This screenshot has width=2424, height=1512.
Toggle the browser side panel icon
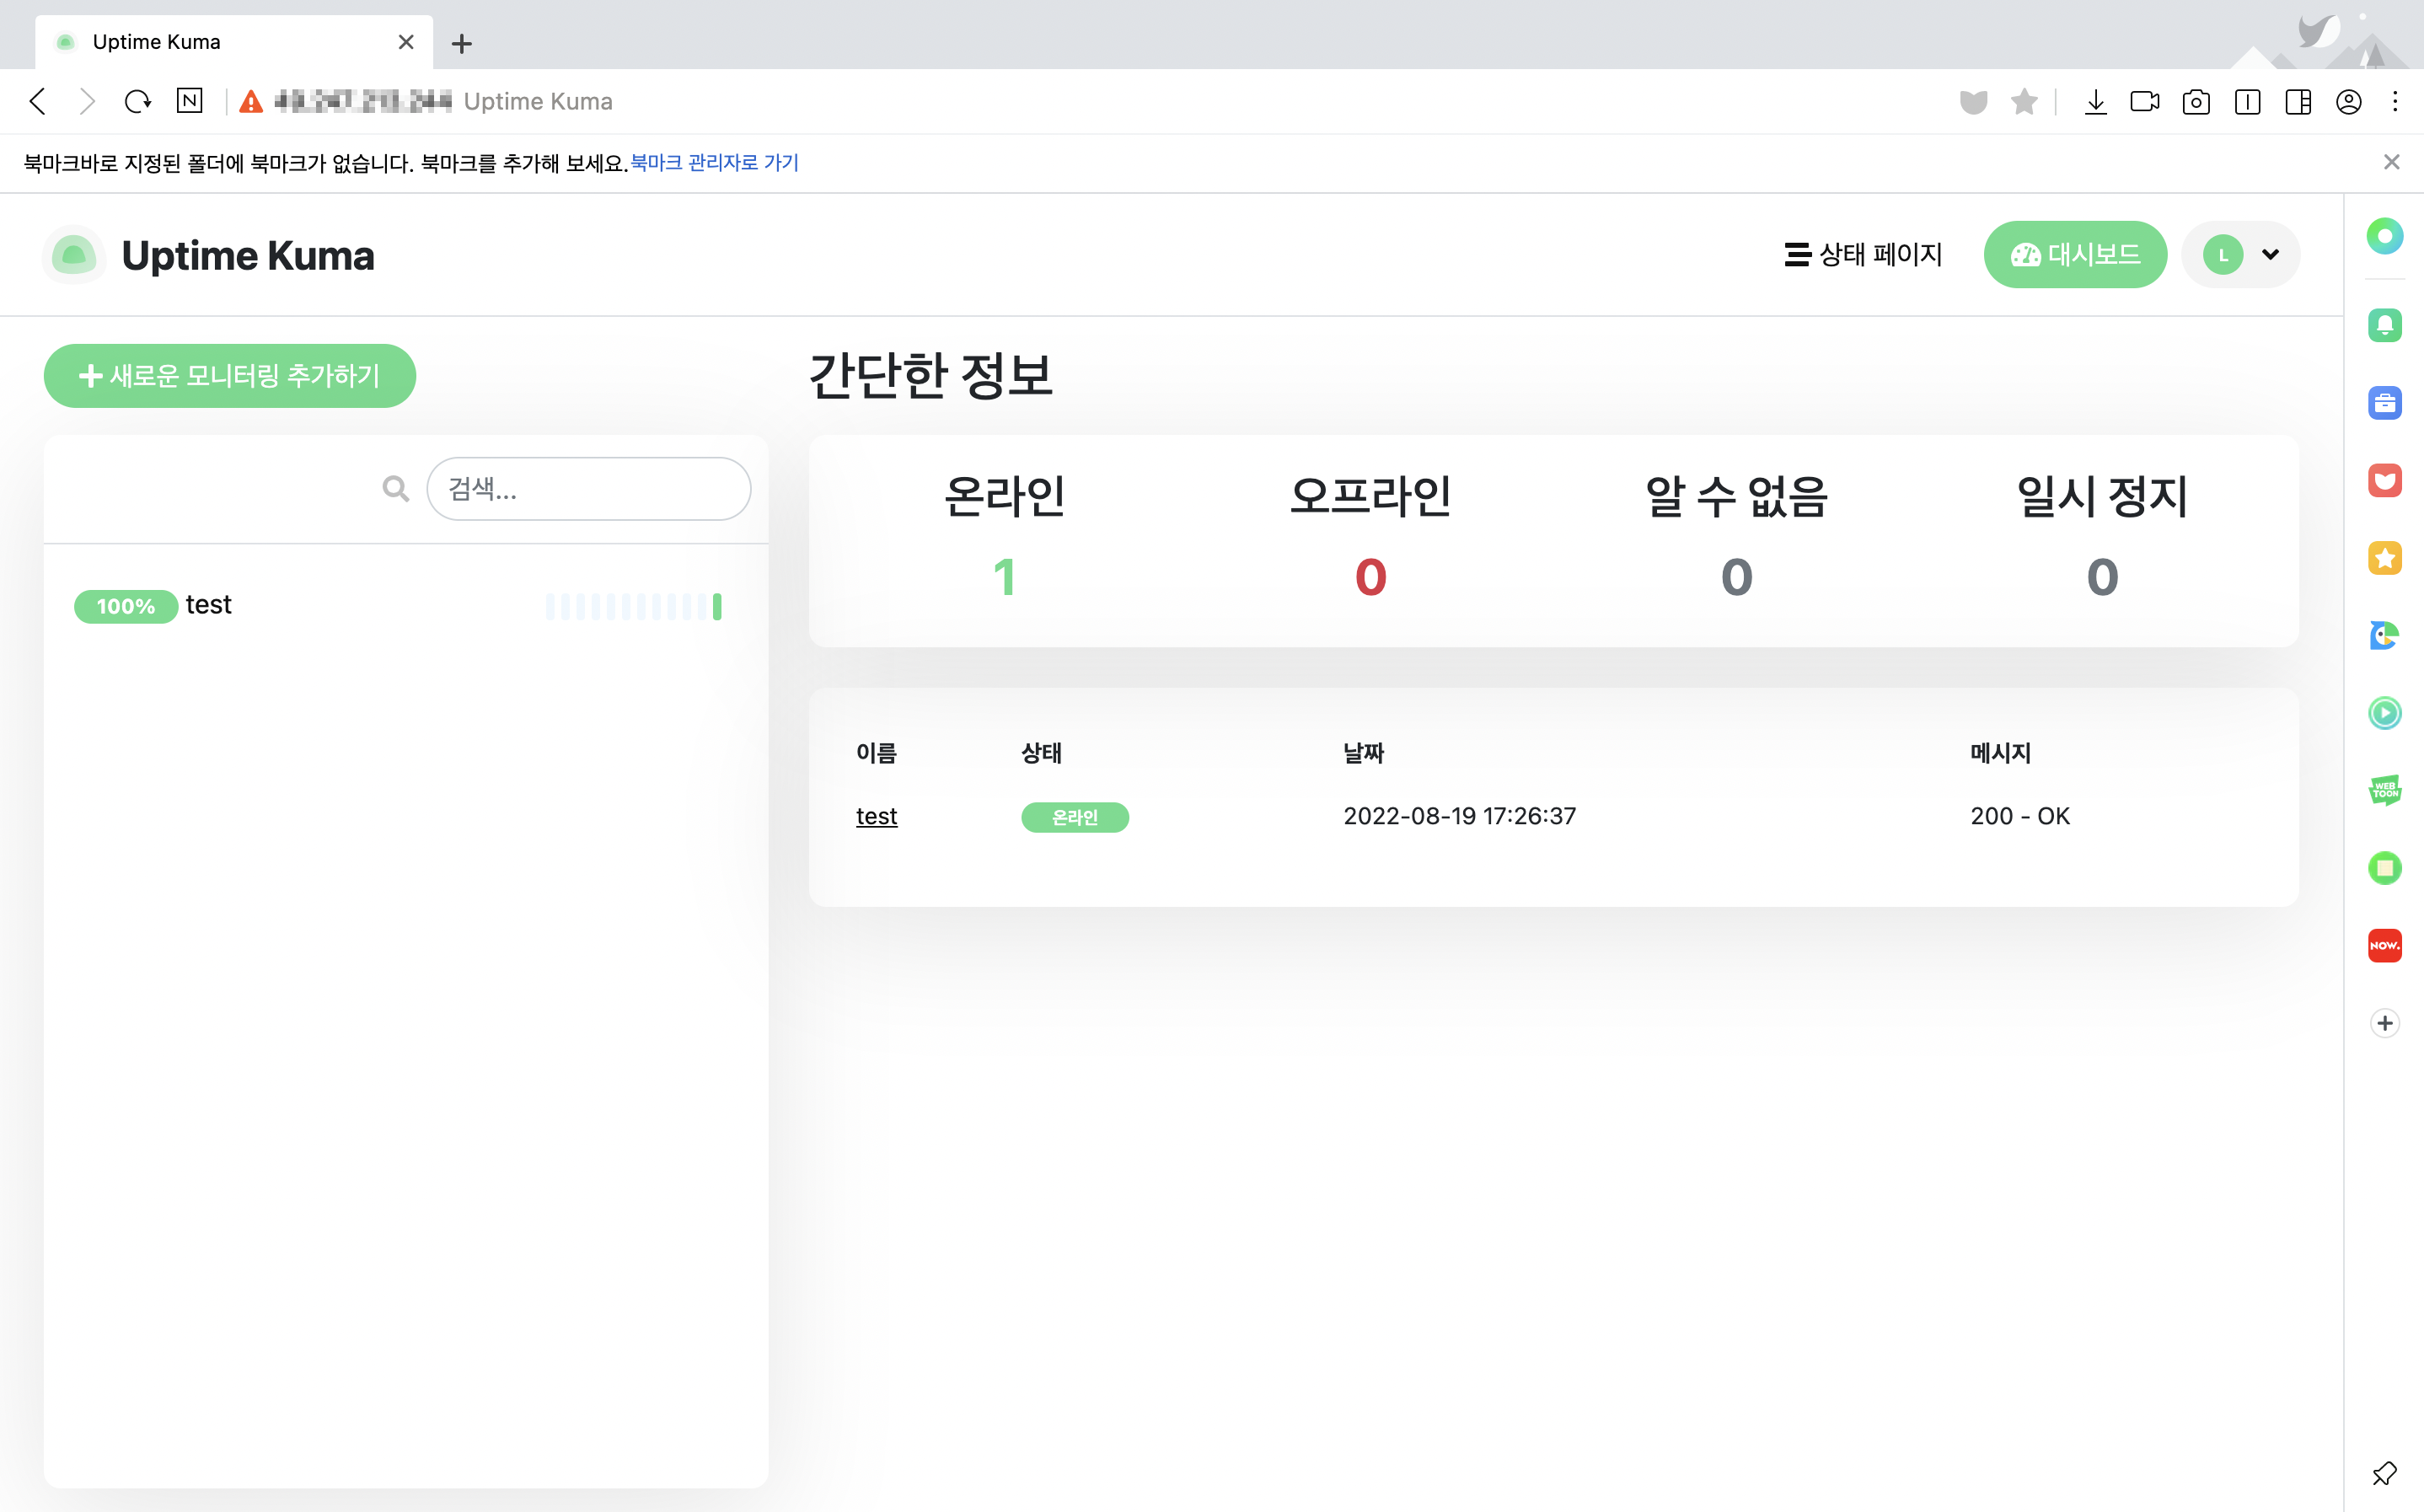tap(2298, 102)
